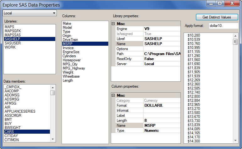Collapse the Column properties Misc section
This screenshot has height=149, width=242.
pos(113,95)
